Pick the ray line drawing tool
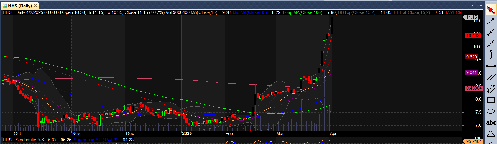The height and width of the screenshot is (144, 497). point(491,33)
